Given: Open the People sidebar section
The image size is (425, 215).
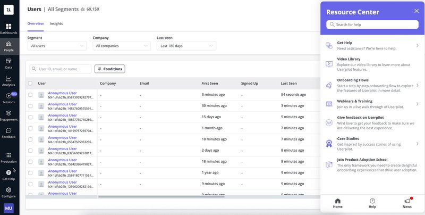Looking at the screenshot, I should pos(8,46).
